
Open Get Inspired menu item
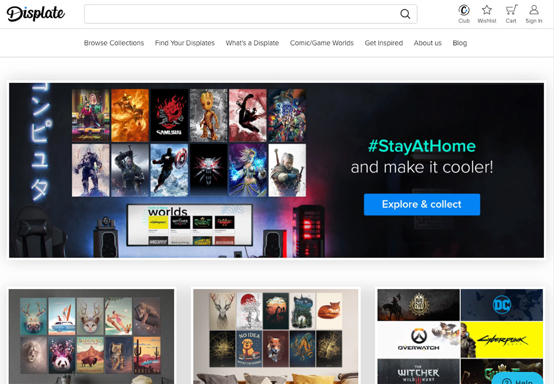pos(384,43)
